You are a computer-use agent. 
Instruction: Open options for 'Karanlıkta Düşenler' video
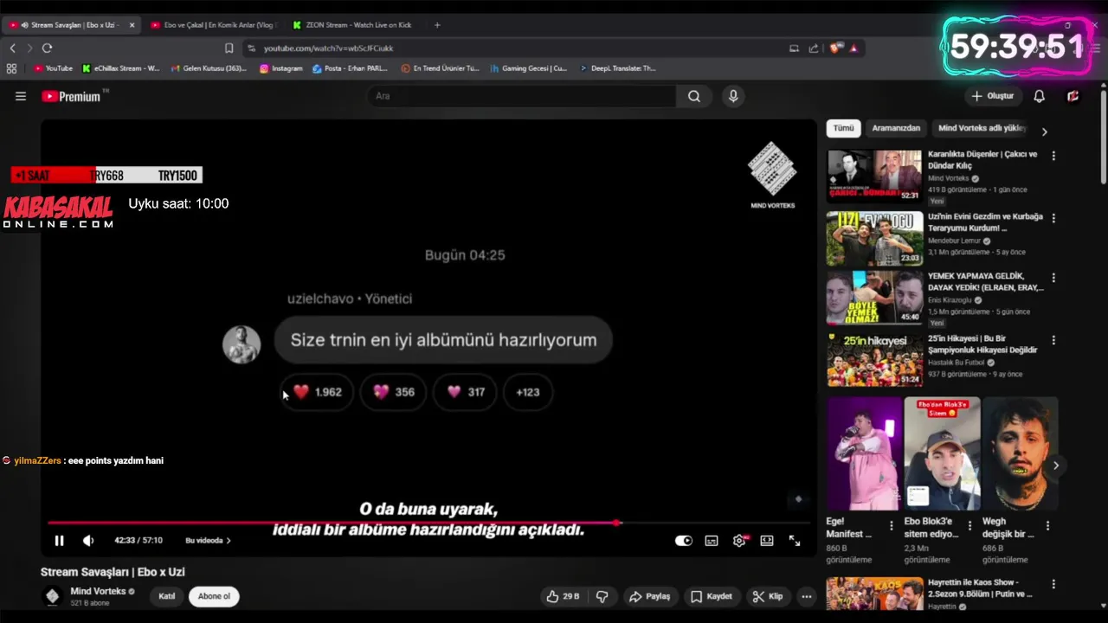[x=1053, y=156]
